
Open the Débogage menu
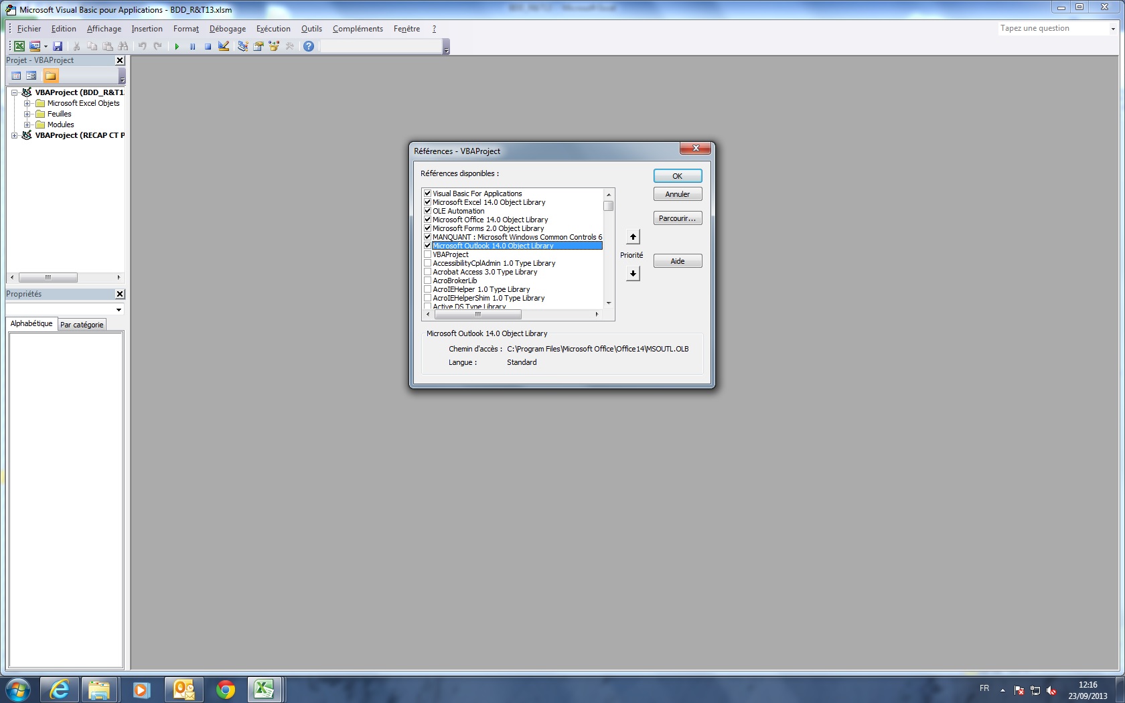pyautogui.click(x=227, y=29)
